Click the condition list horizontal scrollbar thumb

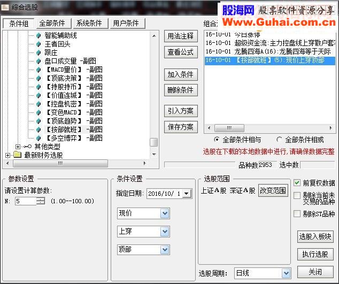(x=229, y=128)
